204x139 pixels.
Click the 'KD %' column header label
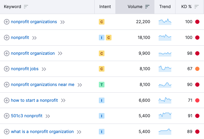click(186, 7)
